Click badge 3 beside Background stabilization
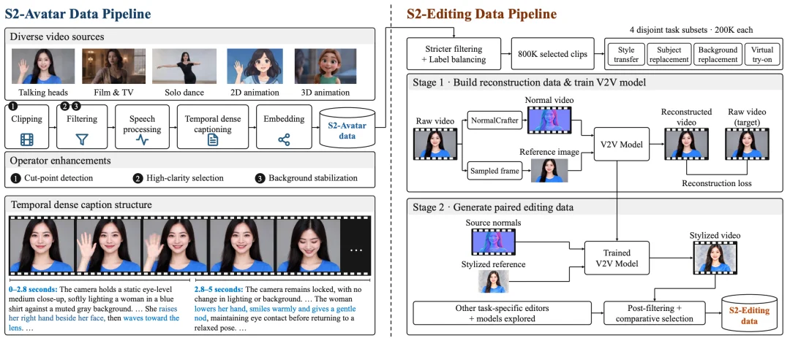 [x=260, y=178]
